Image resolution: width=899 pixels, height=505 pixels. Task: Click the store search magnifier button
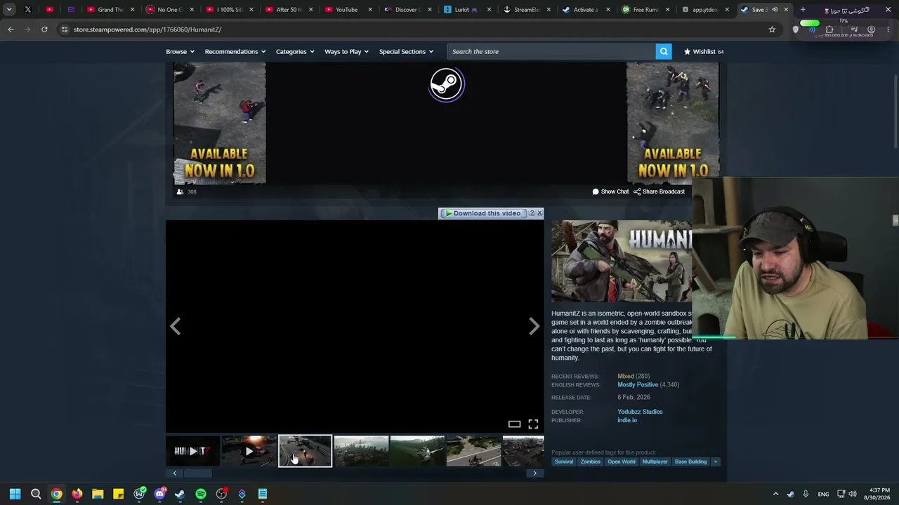[664, 51]
